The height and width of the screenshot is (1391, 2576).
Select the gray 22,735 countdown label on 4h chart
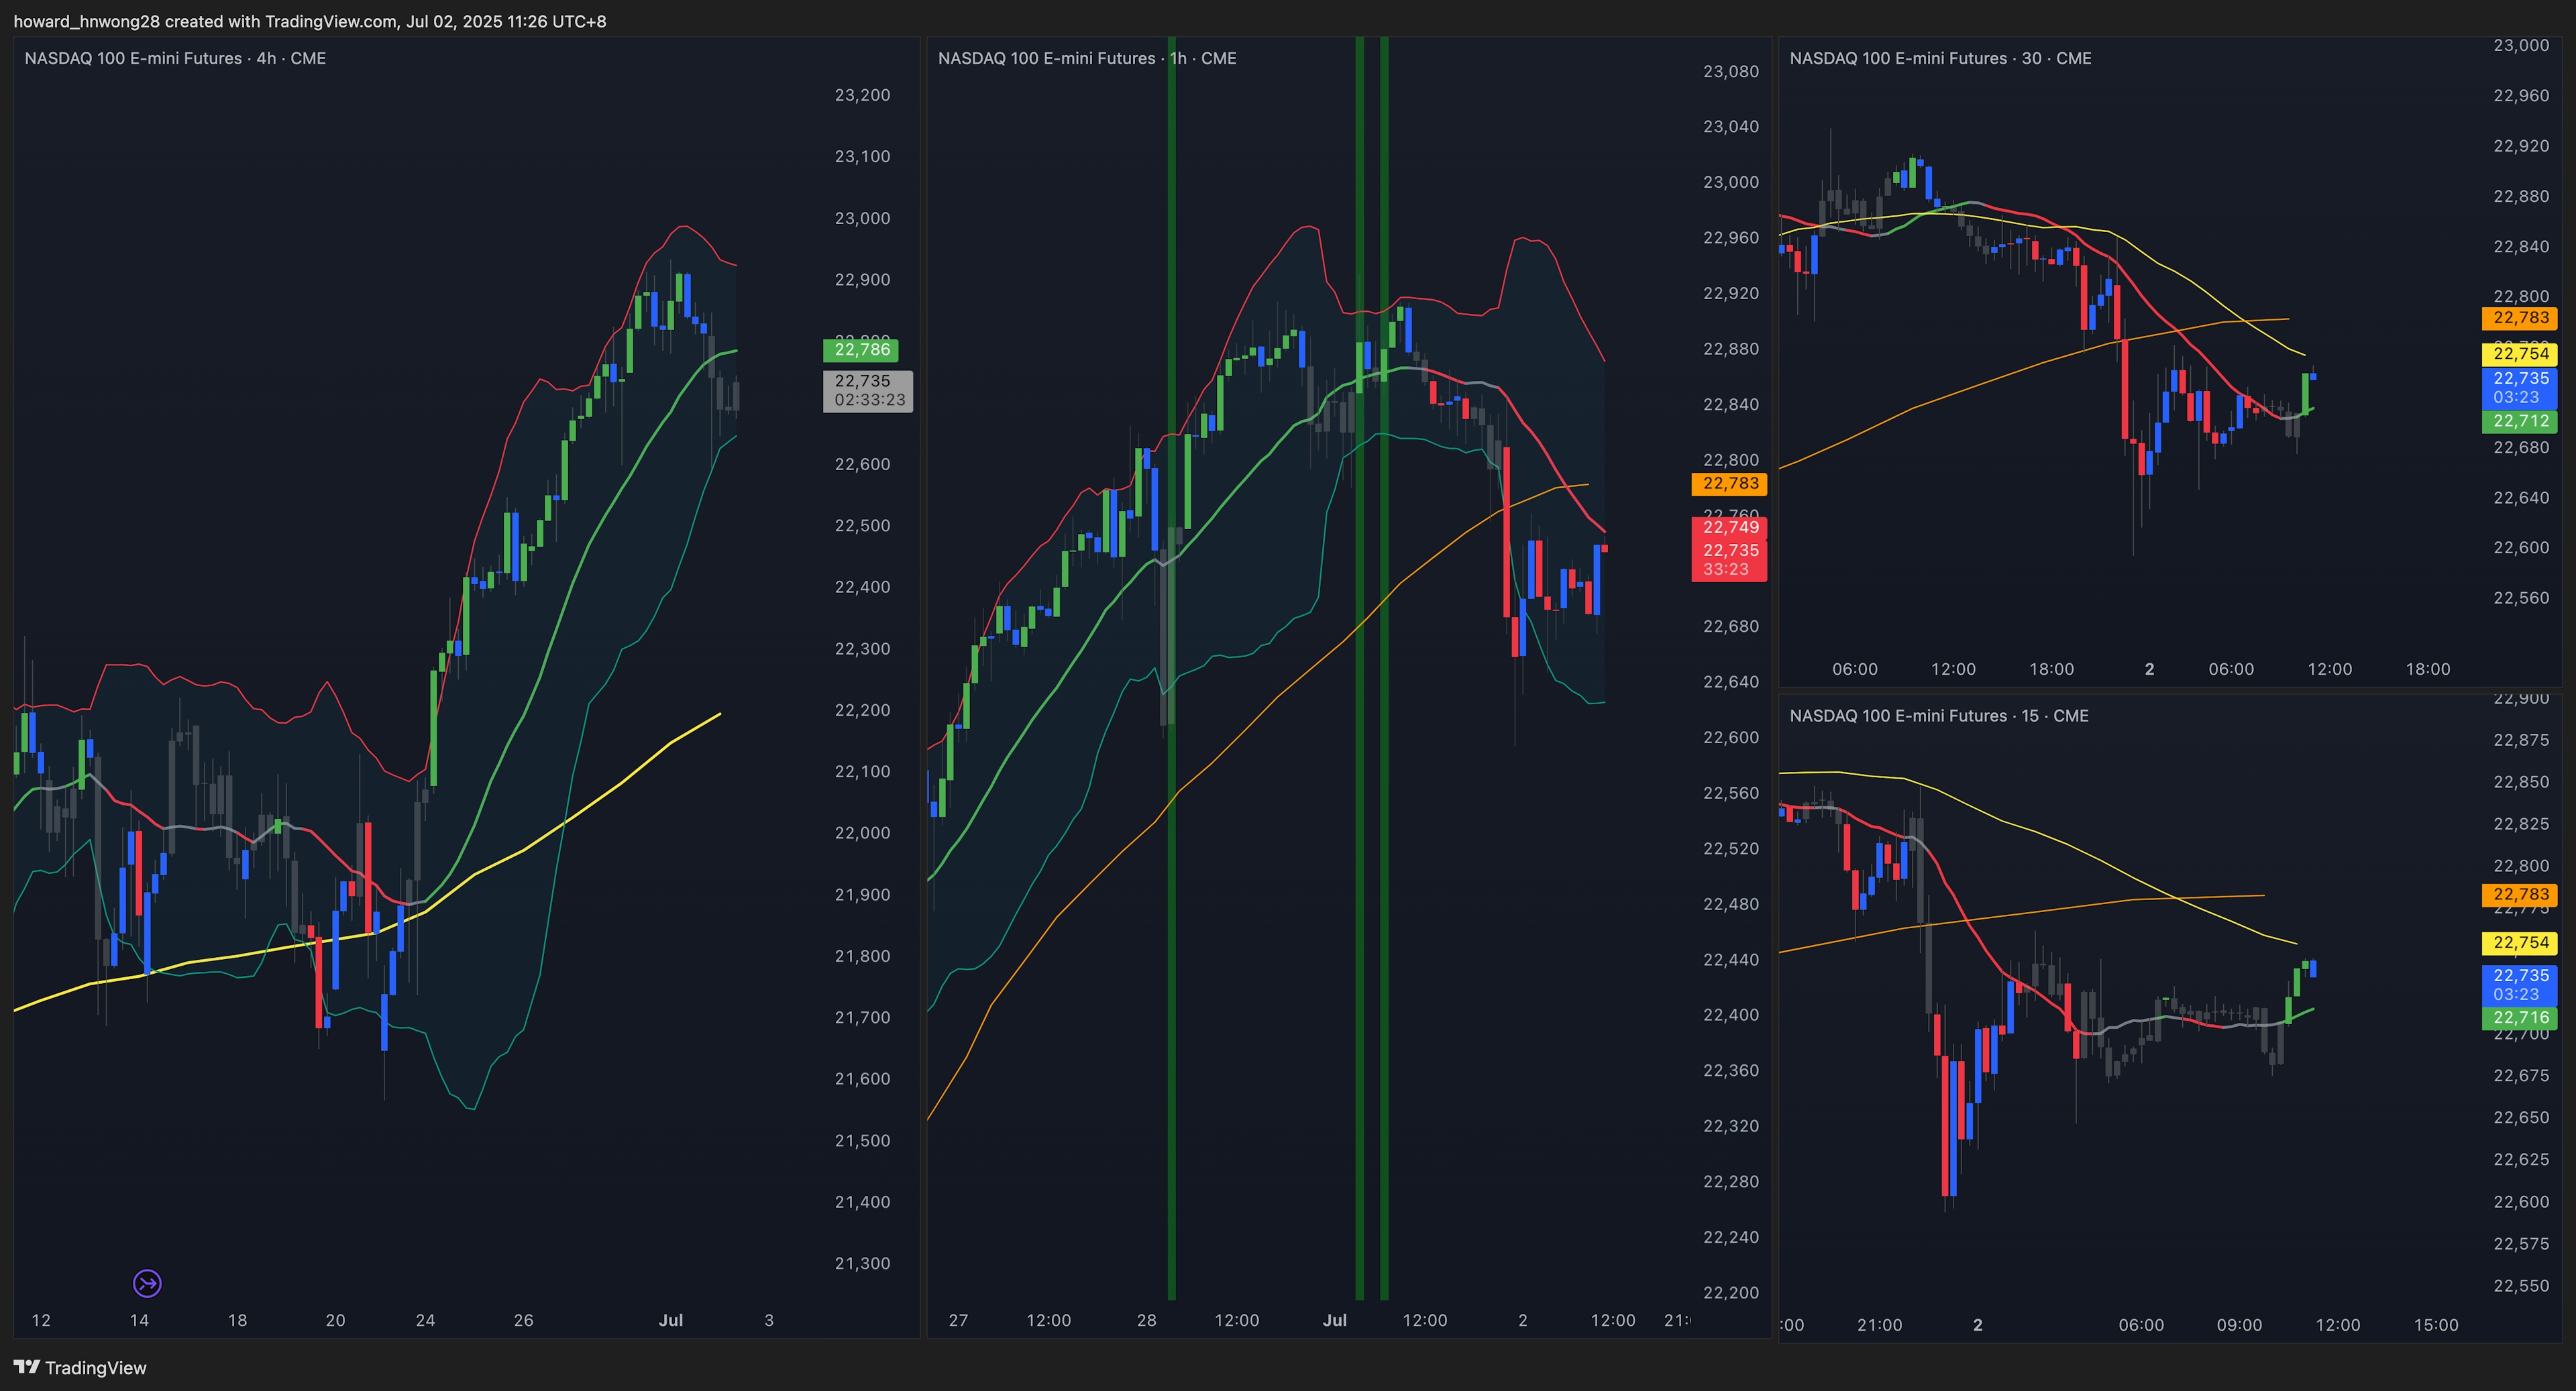tap(868, 391)
